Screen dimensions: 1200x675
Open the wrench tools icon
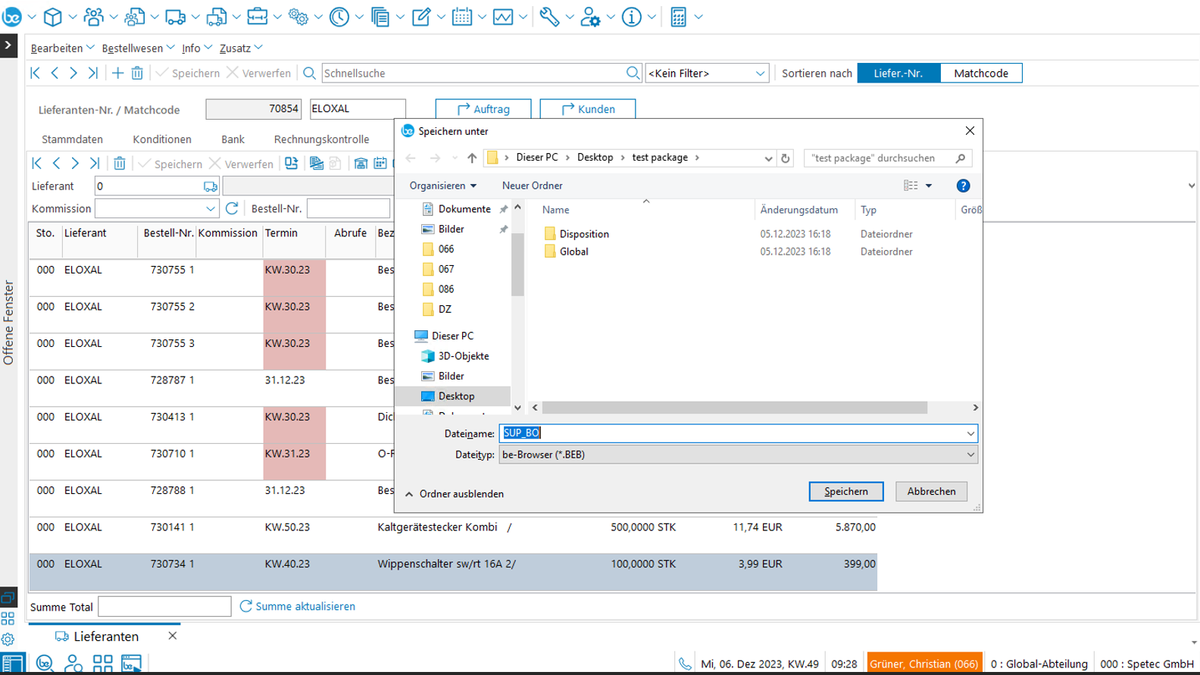549,17
